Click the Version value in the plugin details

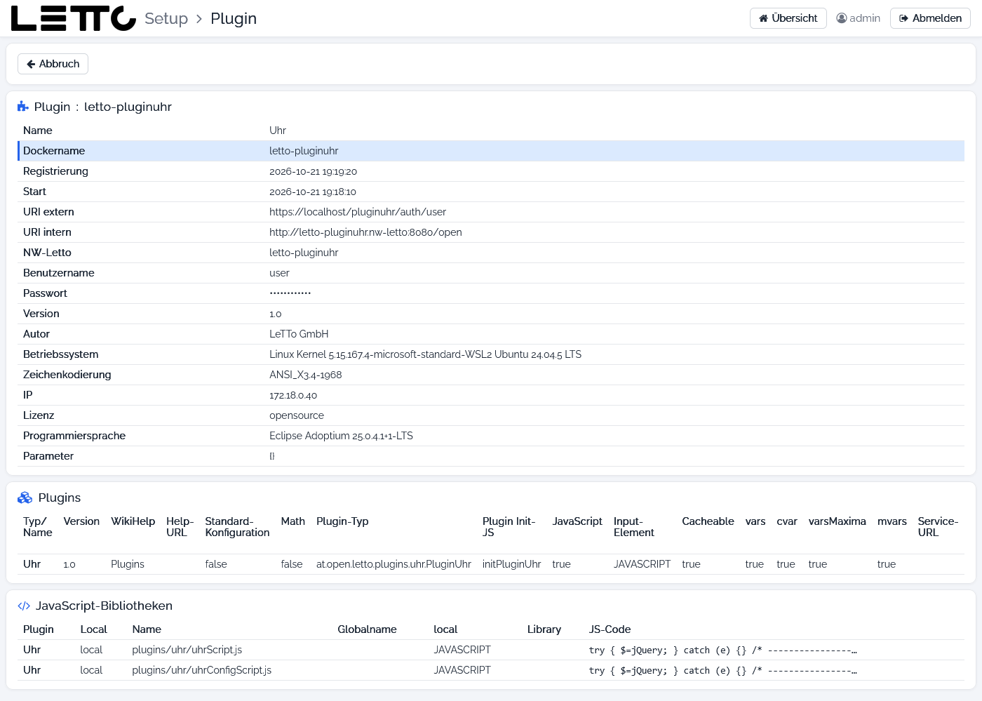pyautogui.click(x=276, y=314)
